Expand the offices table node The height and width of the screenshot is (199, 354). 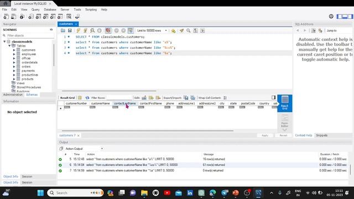point(14,58)
